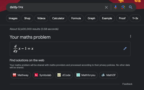Viewport: 144px width, 90px height.
Task: Open the three-dot options menu
Action: (x=130, y=36)
